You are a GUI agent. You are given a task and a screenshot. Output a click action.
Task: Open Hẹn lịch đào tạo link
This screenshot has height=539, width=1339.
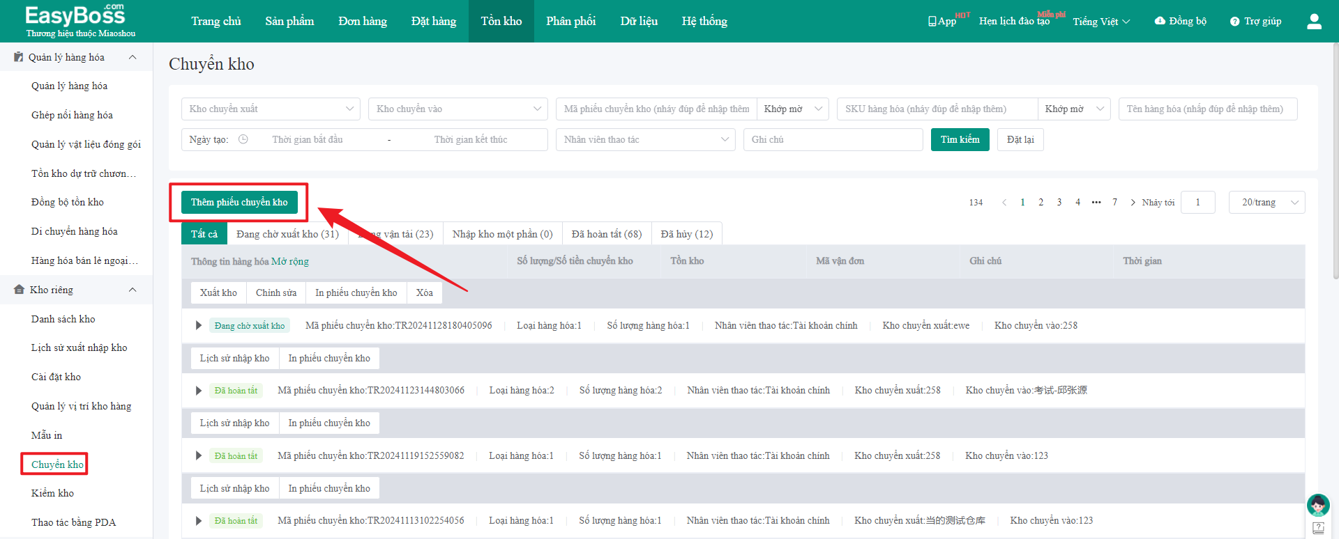click(1014, 22)
